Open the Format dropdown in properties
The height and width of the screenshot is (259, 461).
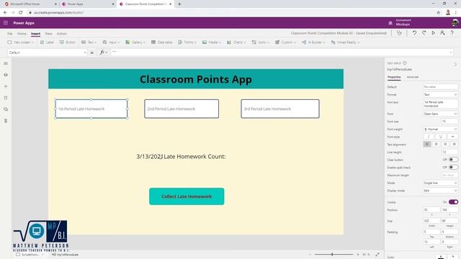pyautogui.click(x=440, y=94)
